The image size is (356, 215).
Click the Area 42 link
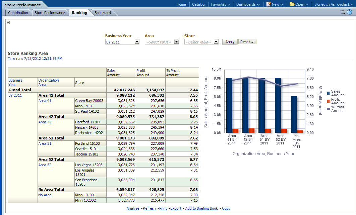(45, 122)
